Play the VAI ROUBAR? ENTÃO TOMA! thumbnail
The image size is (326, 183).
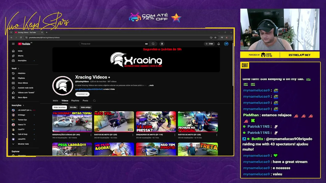pyautogui.click(x=72, y=121)
